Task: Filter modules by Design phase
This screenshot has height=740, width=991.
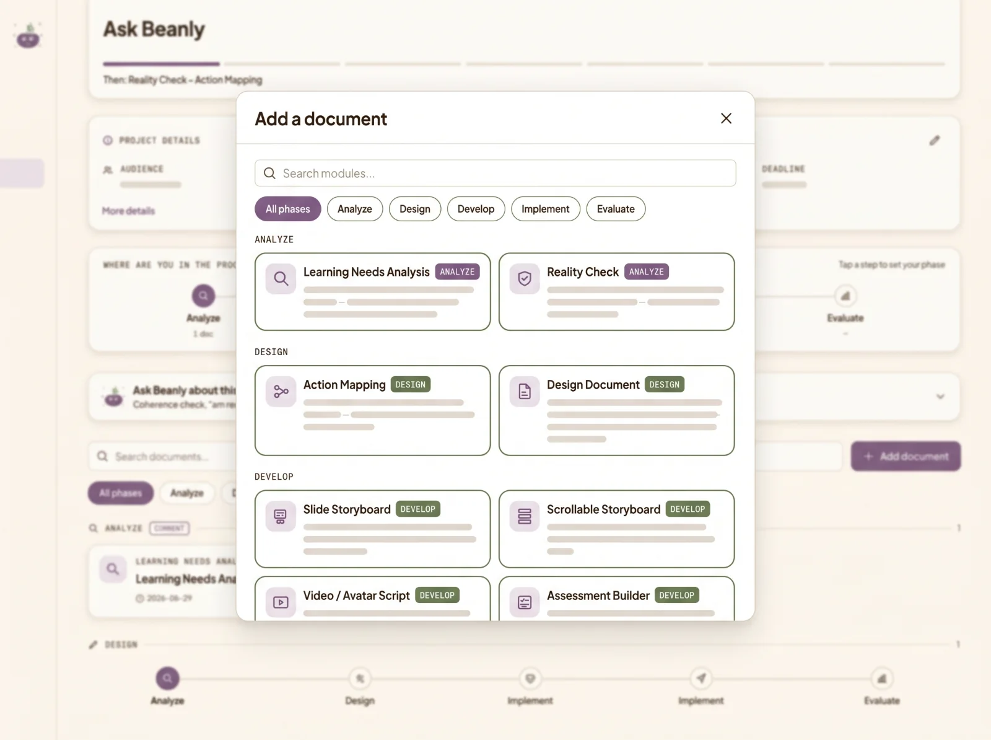Action: coord(415,209)
